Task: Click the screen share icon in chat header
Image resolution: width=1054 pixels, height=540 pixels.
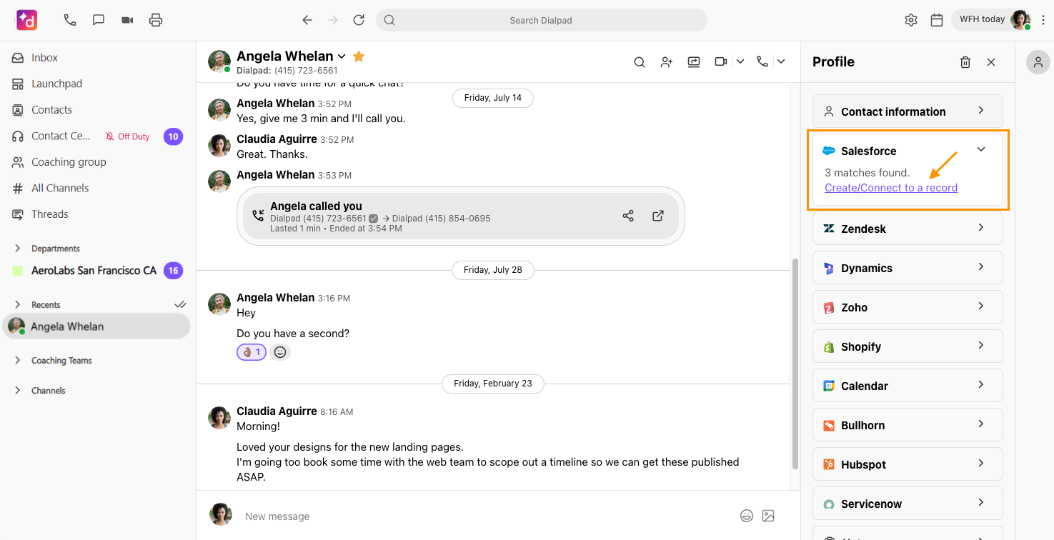Action: (694, 62)
